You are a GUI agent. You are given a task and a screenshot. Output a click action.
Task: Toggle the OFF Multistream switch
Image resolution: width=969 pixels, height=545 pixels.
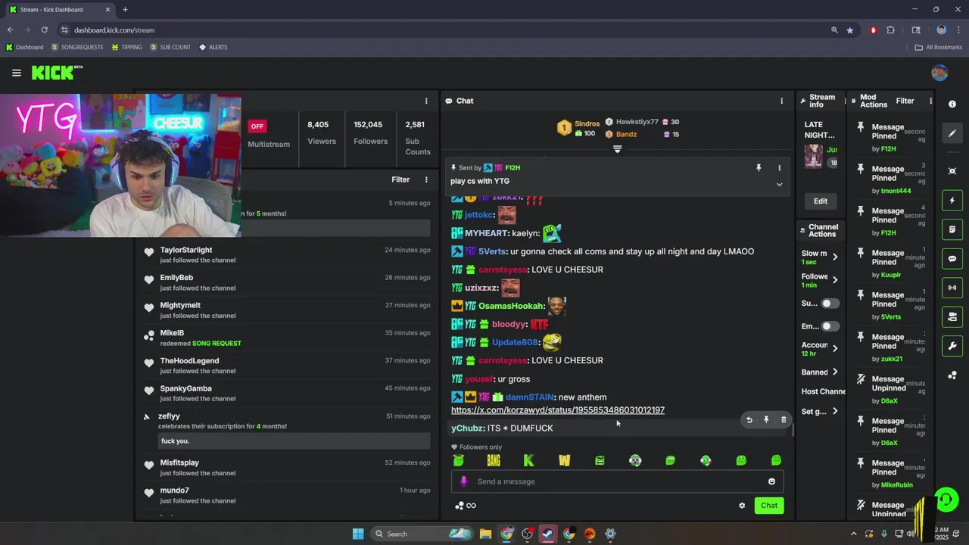point(257,126)
